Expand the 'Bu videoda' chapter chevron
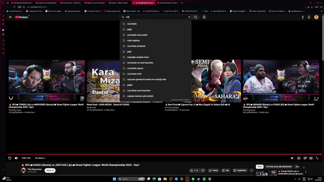This screenshot has width=324, height=182. coord(45,158)
